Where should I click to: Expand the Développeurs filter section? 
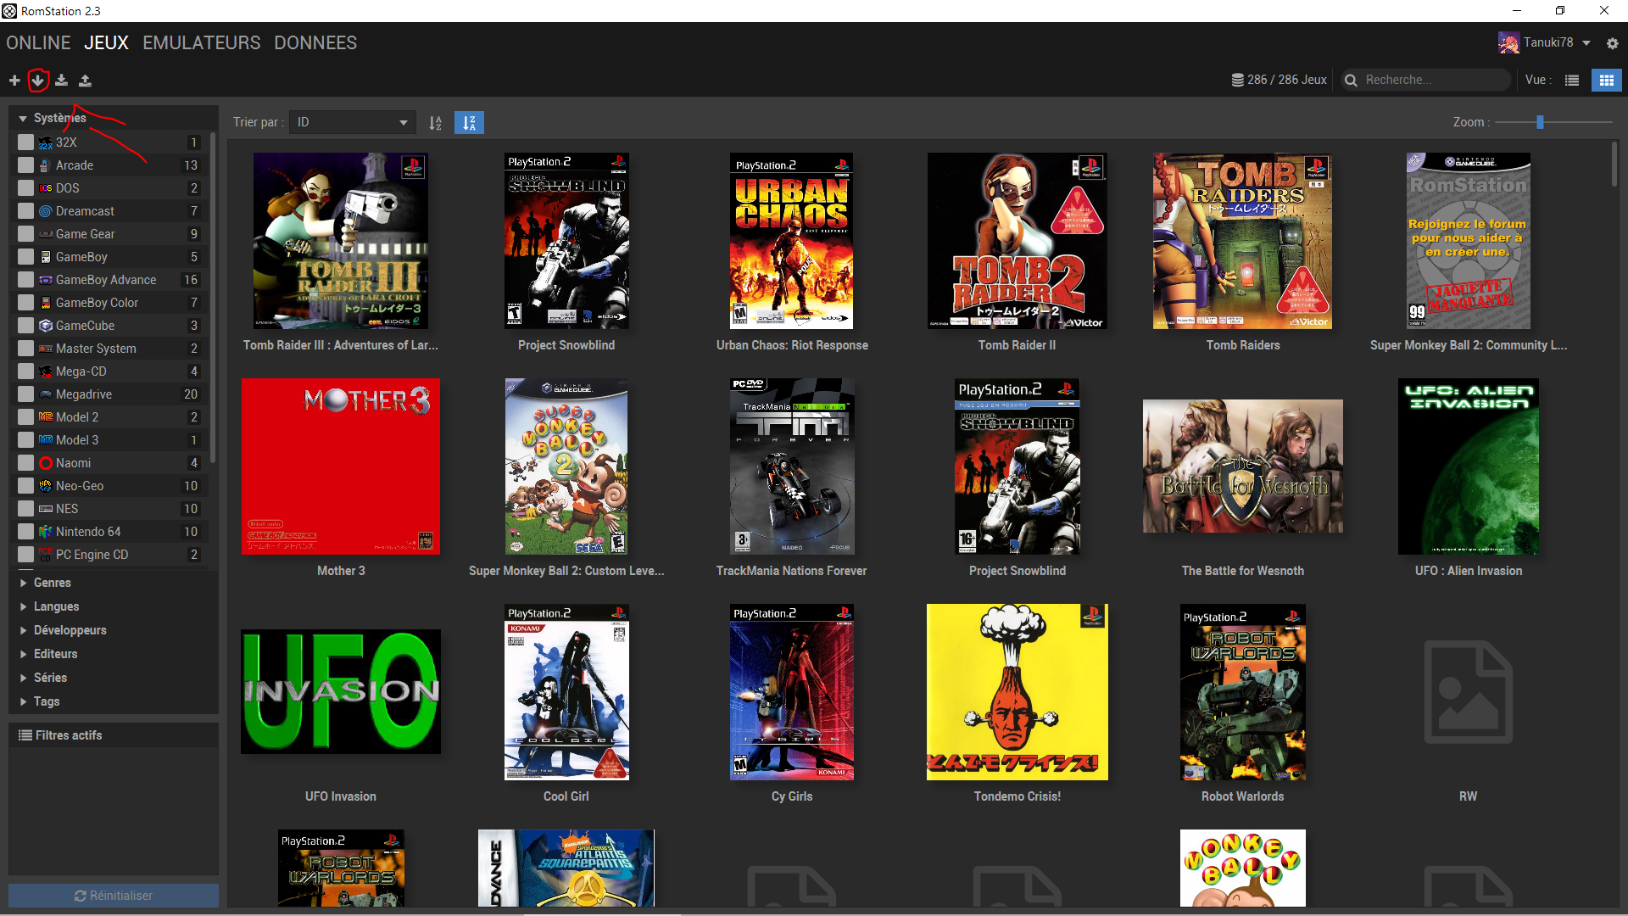pos(70,630)
